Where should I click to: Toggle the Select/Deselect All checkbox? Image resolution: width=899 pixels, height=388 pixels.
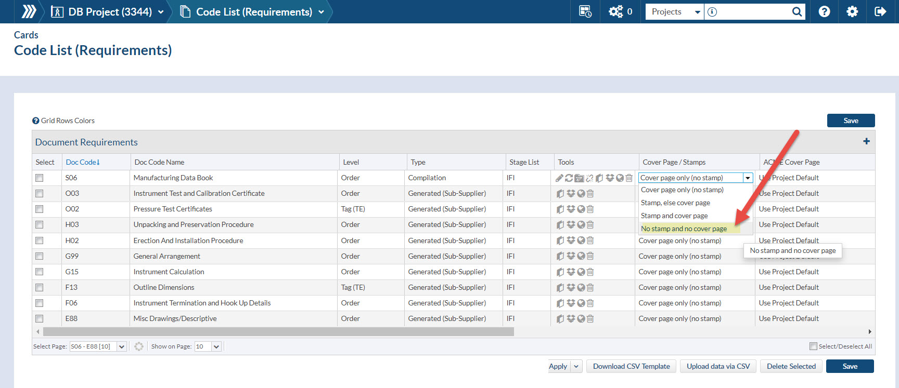point(813,346)
